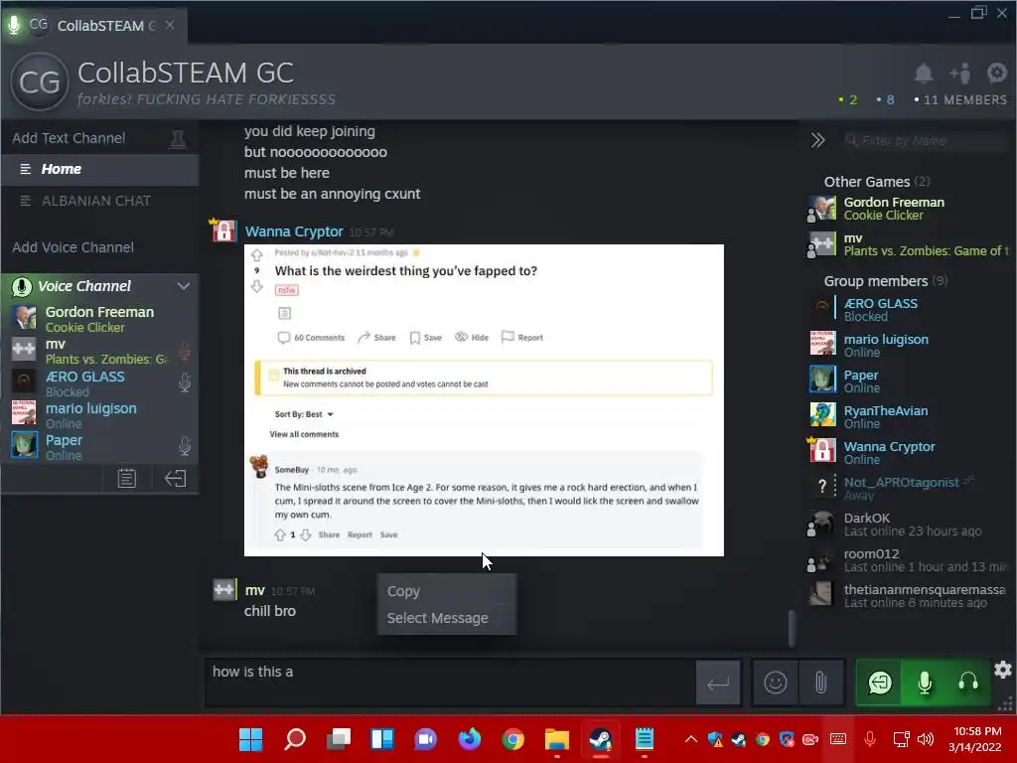Select RyanTheAvian in members list

pyautogui.click(x=908, y=416)
